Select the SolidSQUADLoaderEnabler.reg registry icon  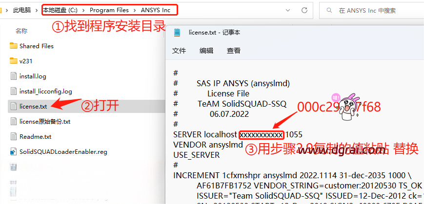coord(14,151)
